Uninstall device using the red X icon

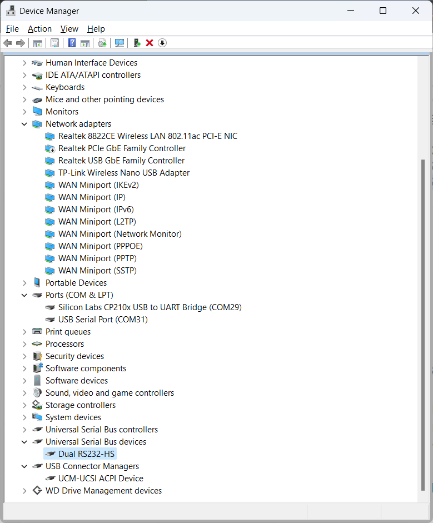coord(150,43)
